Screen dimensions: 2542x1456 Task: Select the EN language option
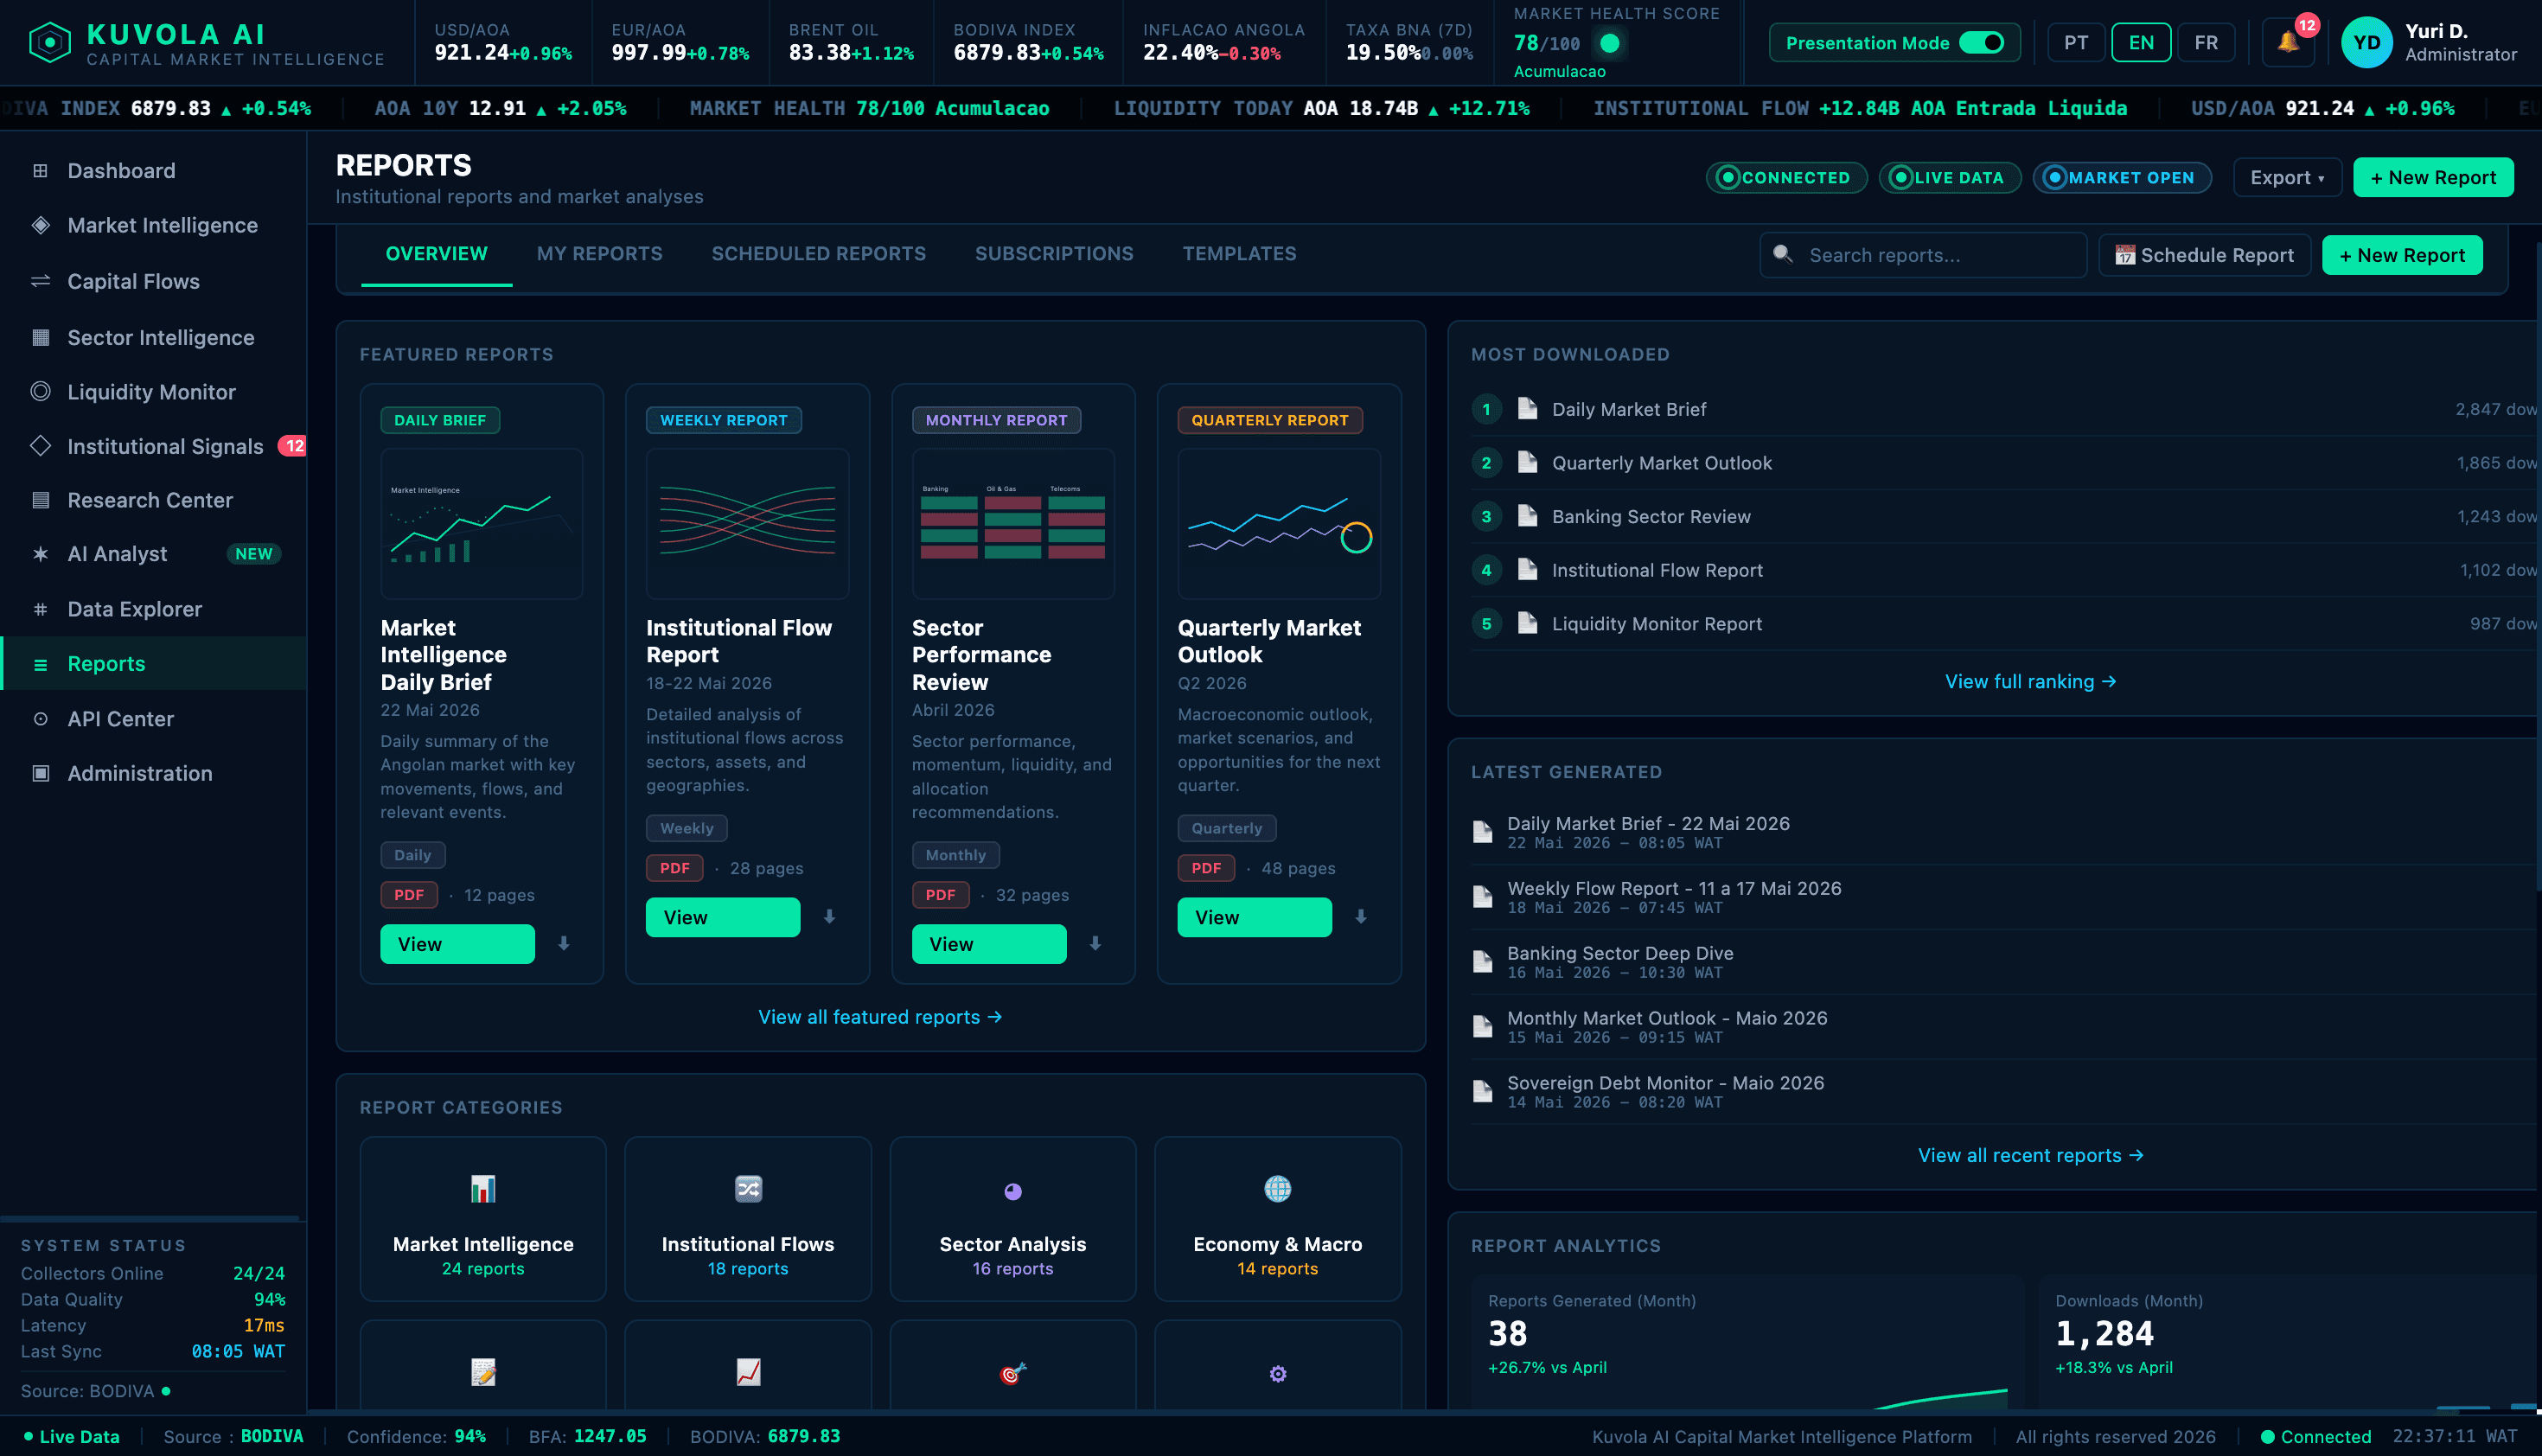(2141, 43)
